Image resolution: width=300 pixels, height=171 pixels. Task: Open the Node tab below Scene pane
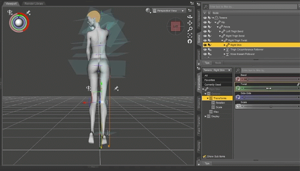(x=218, y=63)
